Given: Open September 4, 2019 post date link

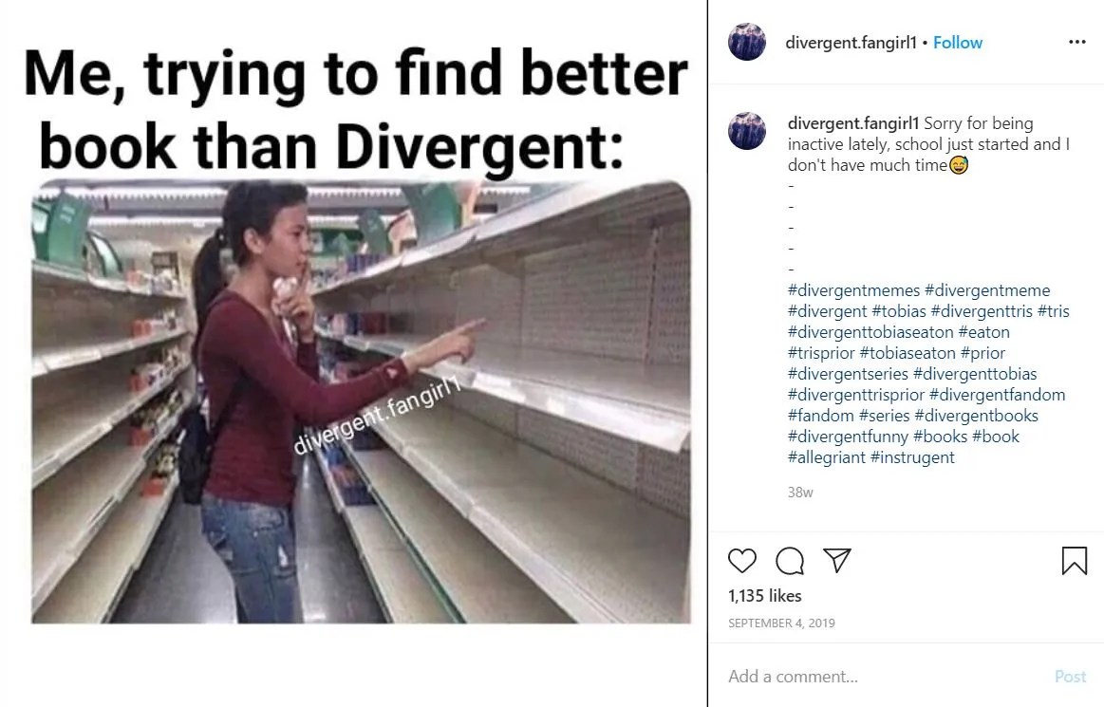Looking at the screenshot, I should [781, 623].
